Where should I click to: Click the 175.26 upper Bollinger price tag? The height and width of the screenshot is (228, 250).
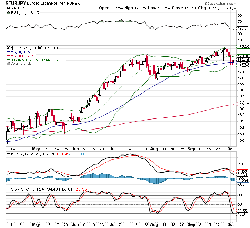[242, 47]
